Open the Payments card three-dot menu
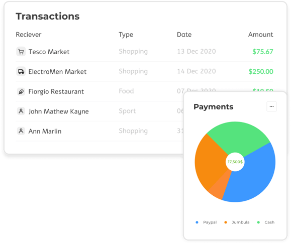Image resolution: width=291 pixels, height=244 pixels. [x=271, y=106]
